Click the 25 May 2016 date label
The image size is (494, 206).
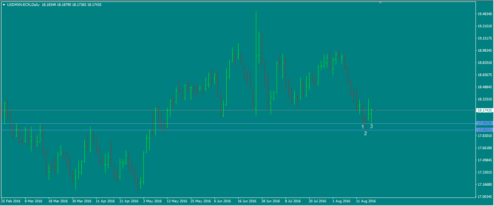200,201
